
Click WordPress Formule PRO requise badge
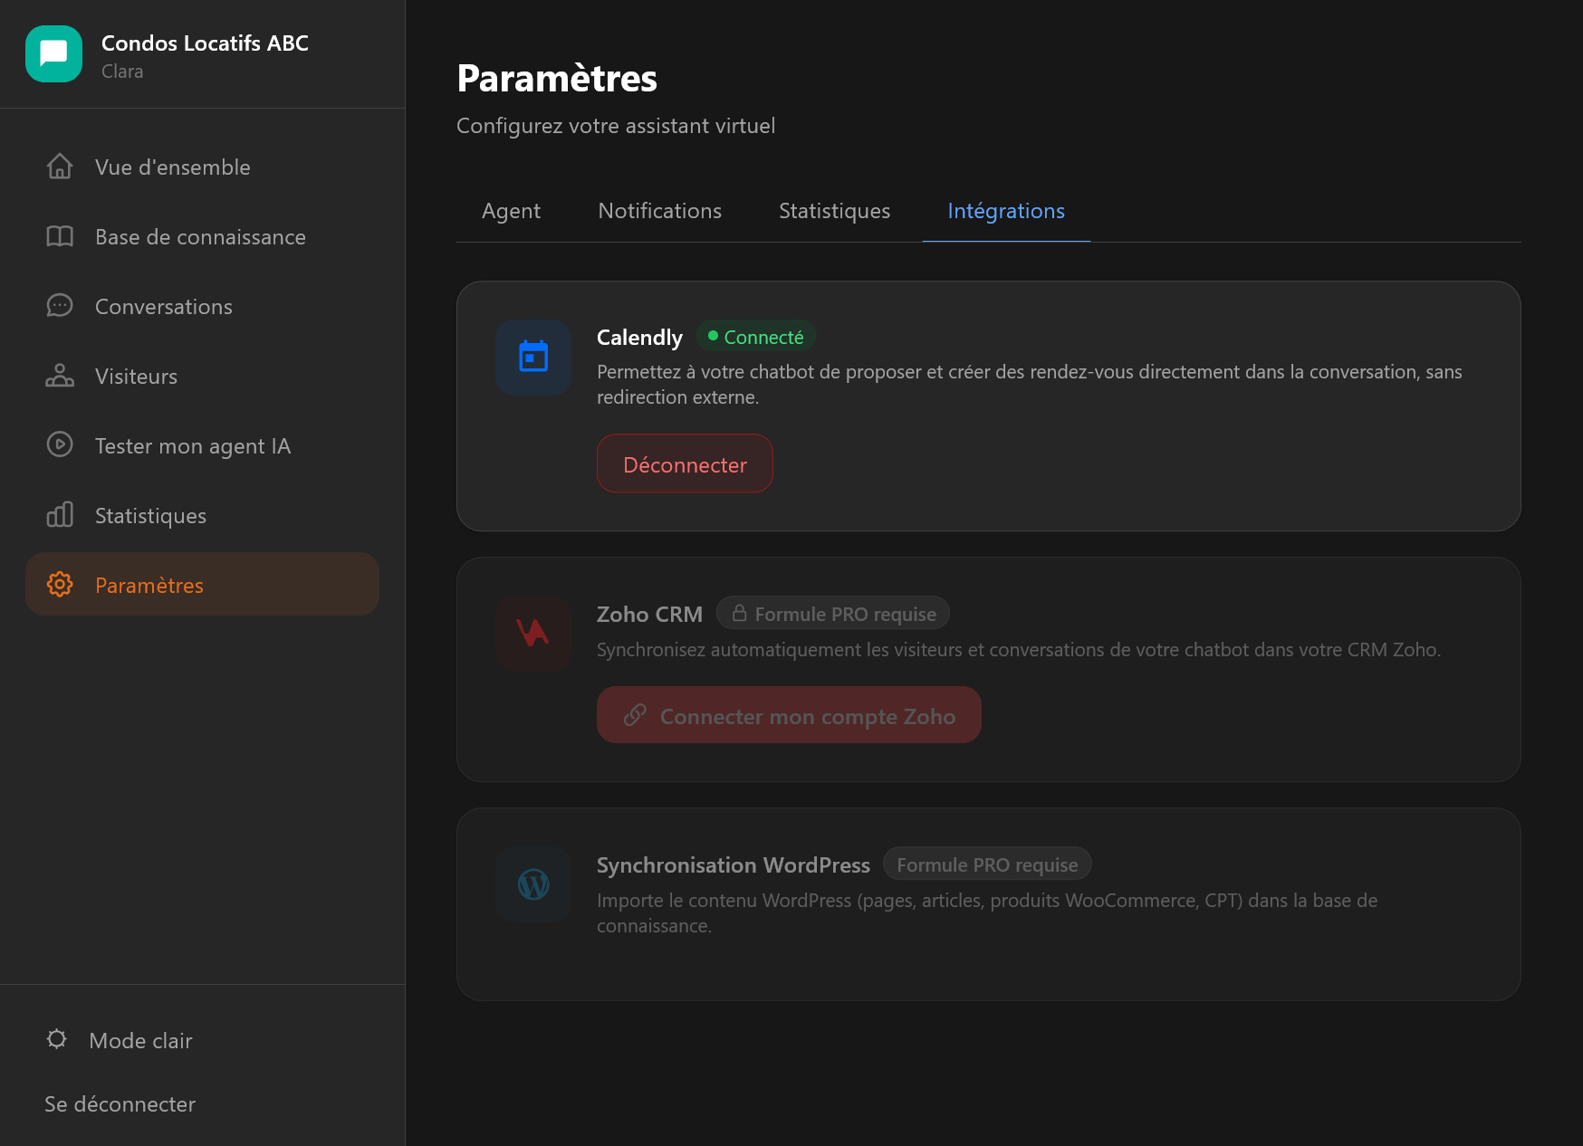987,864
